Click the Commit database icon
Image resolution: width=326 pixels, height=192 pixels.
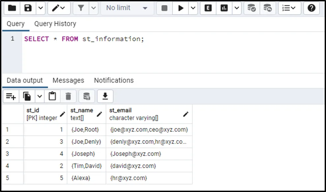(x=252, y=8)
